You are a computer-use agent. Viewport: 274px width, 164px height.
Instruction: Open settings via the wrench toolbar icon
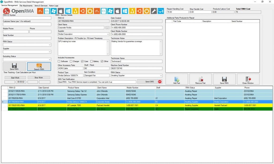[x=154, y=11]
